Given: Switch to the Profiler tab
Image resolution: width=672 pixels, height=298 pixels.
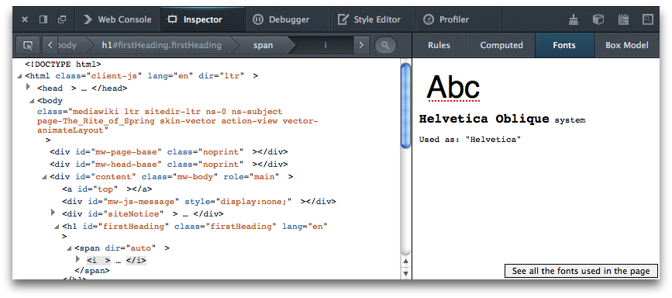Looking at the screenshot, I should coord(458,19).
